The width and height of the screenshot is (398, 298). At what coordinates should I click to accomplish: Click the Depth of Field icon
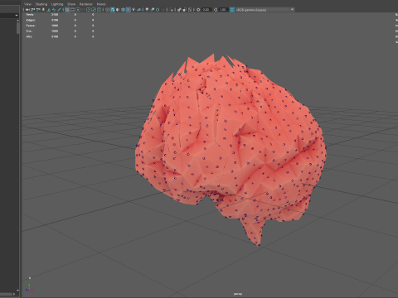point(163,10)
